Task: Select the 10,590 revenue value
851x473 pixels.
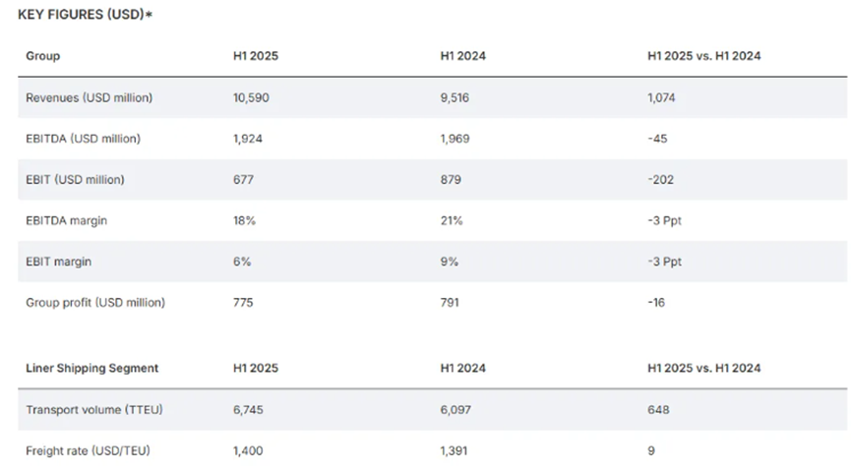Action: tap(251, 97)
